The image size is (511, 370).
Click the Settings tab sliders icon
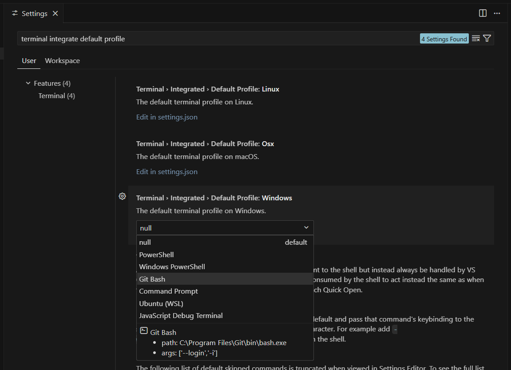[x=15, y=13]
